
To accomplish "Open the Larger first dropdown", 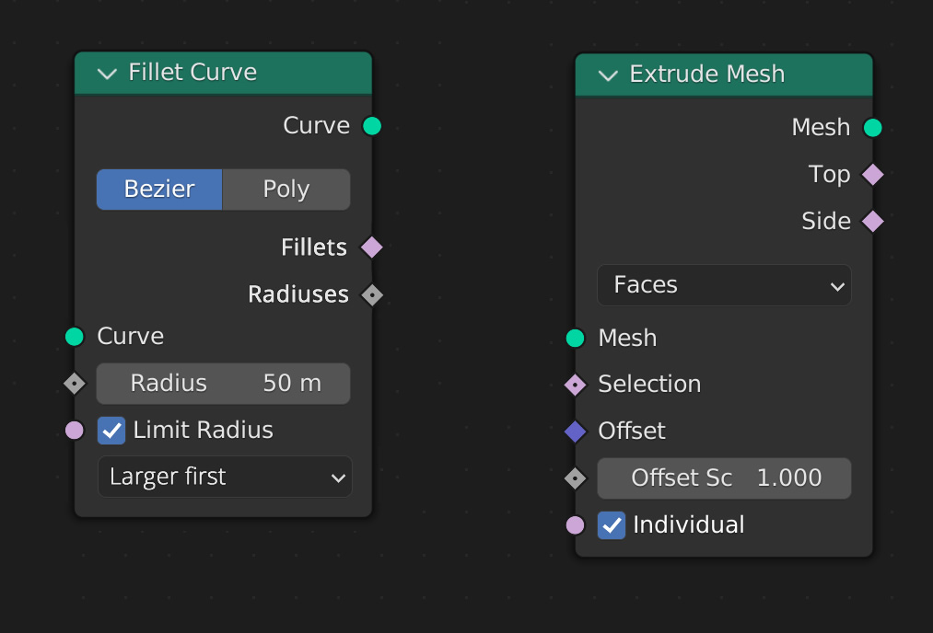I will click(x=225, y=477).
